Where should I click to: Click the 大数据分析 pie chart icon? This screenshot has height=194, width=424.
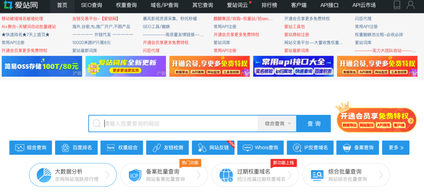click(44, 175)
